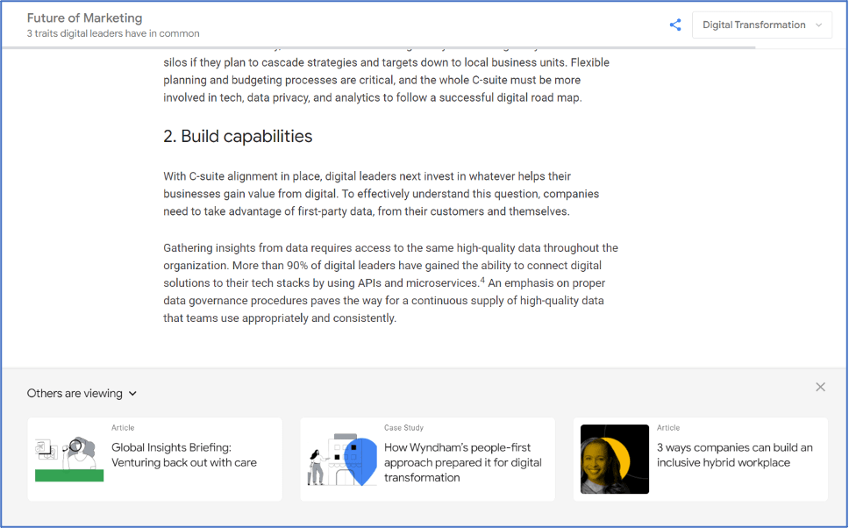Image resolution: width=849 pixels, height=528 pixels.
Task: Click the share icon in the header
Action: click(x=674, y=25)
